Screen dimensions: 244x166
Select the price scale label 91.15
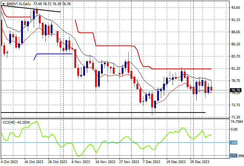(x=235, y=20)
